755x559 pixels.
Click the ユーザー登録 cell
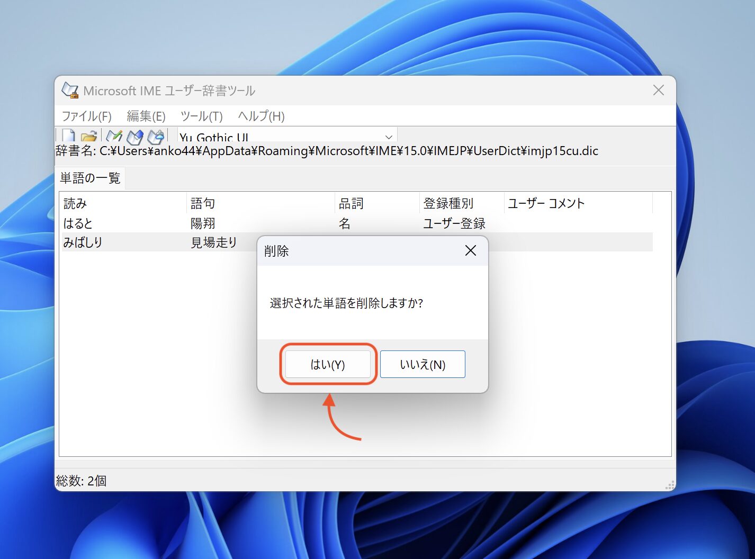click(x=454, y=223)
